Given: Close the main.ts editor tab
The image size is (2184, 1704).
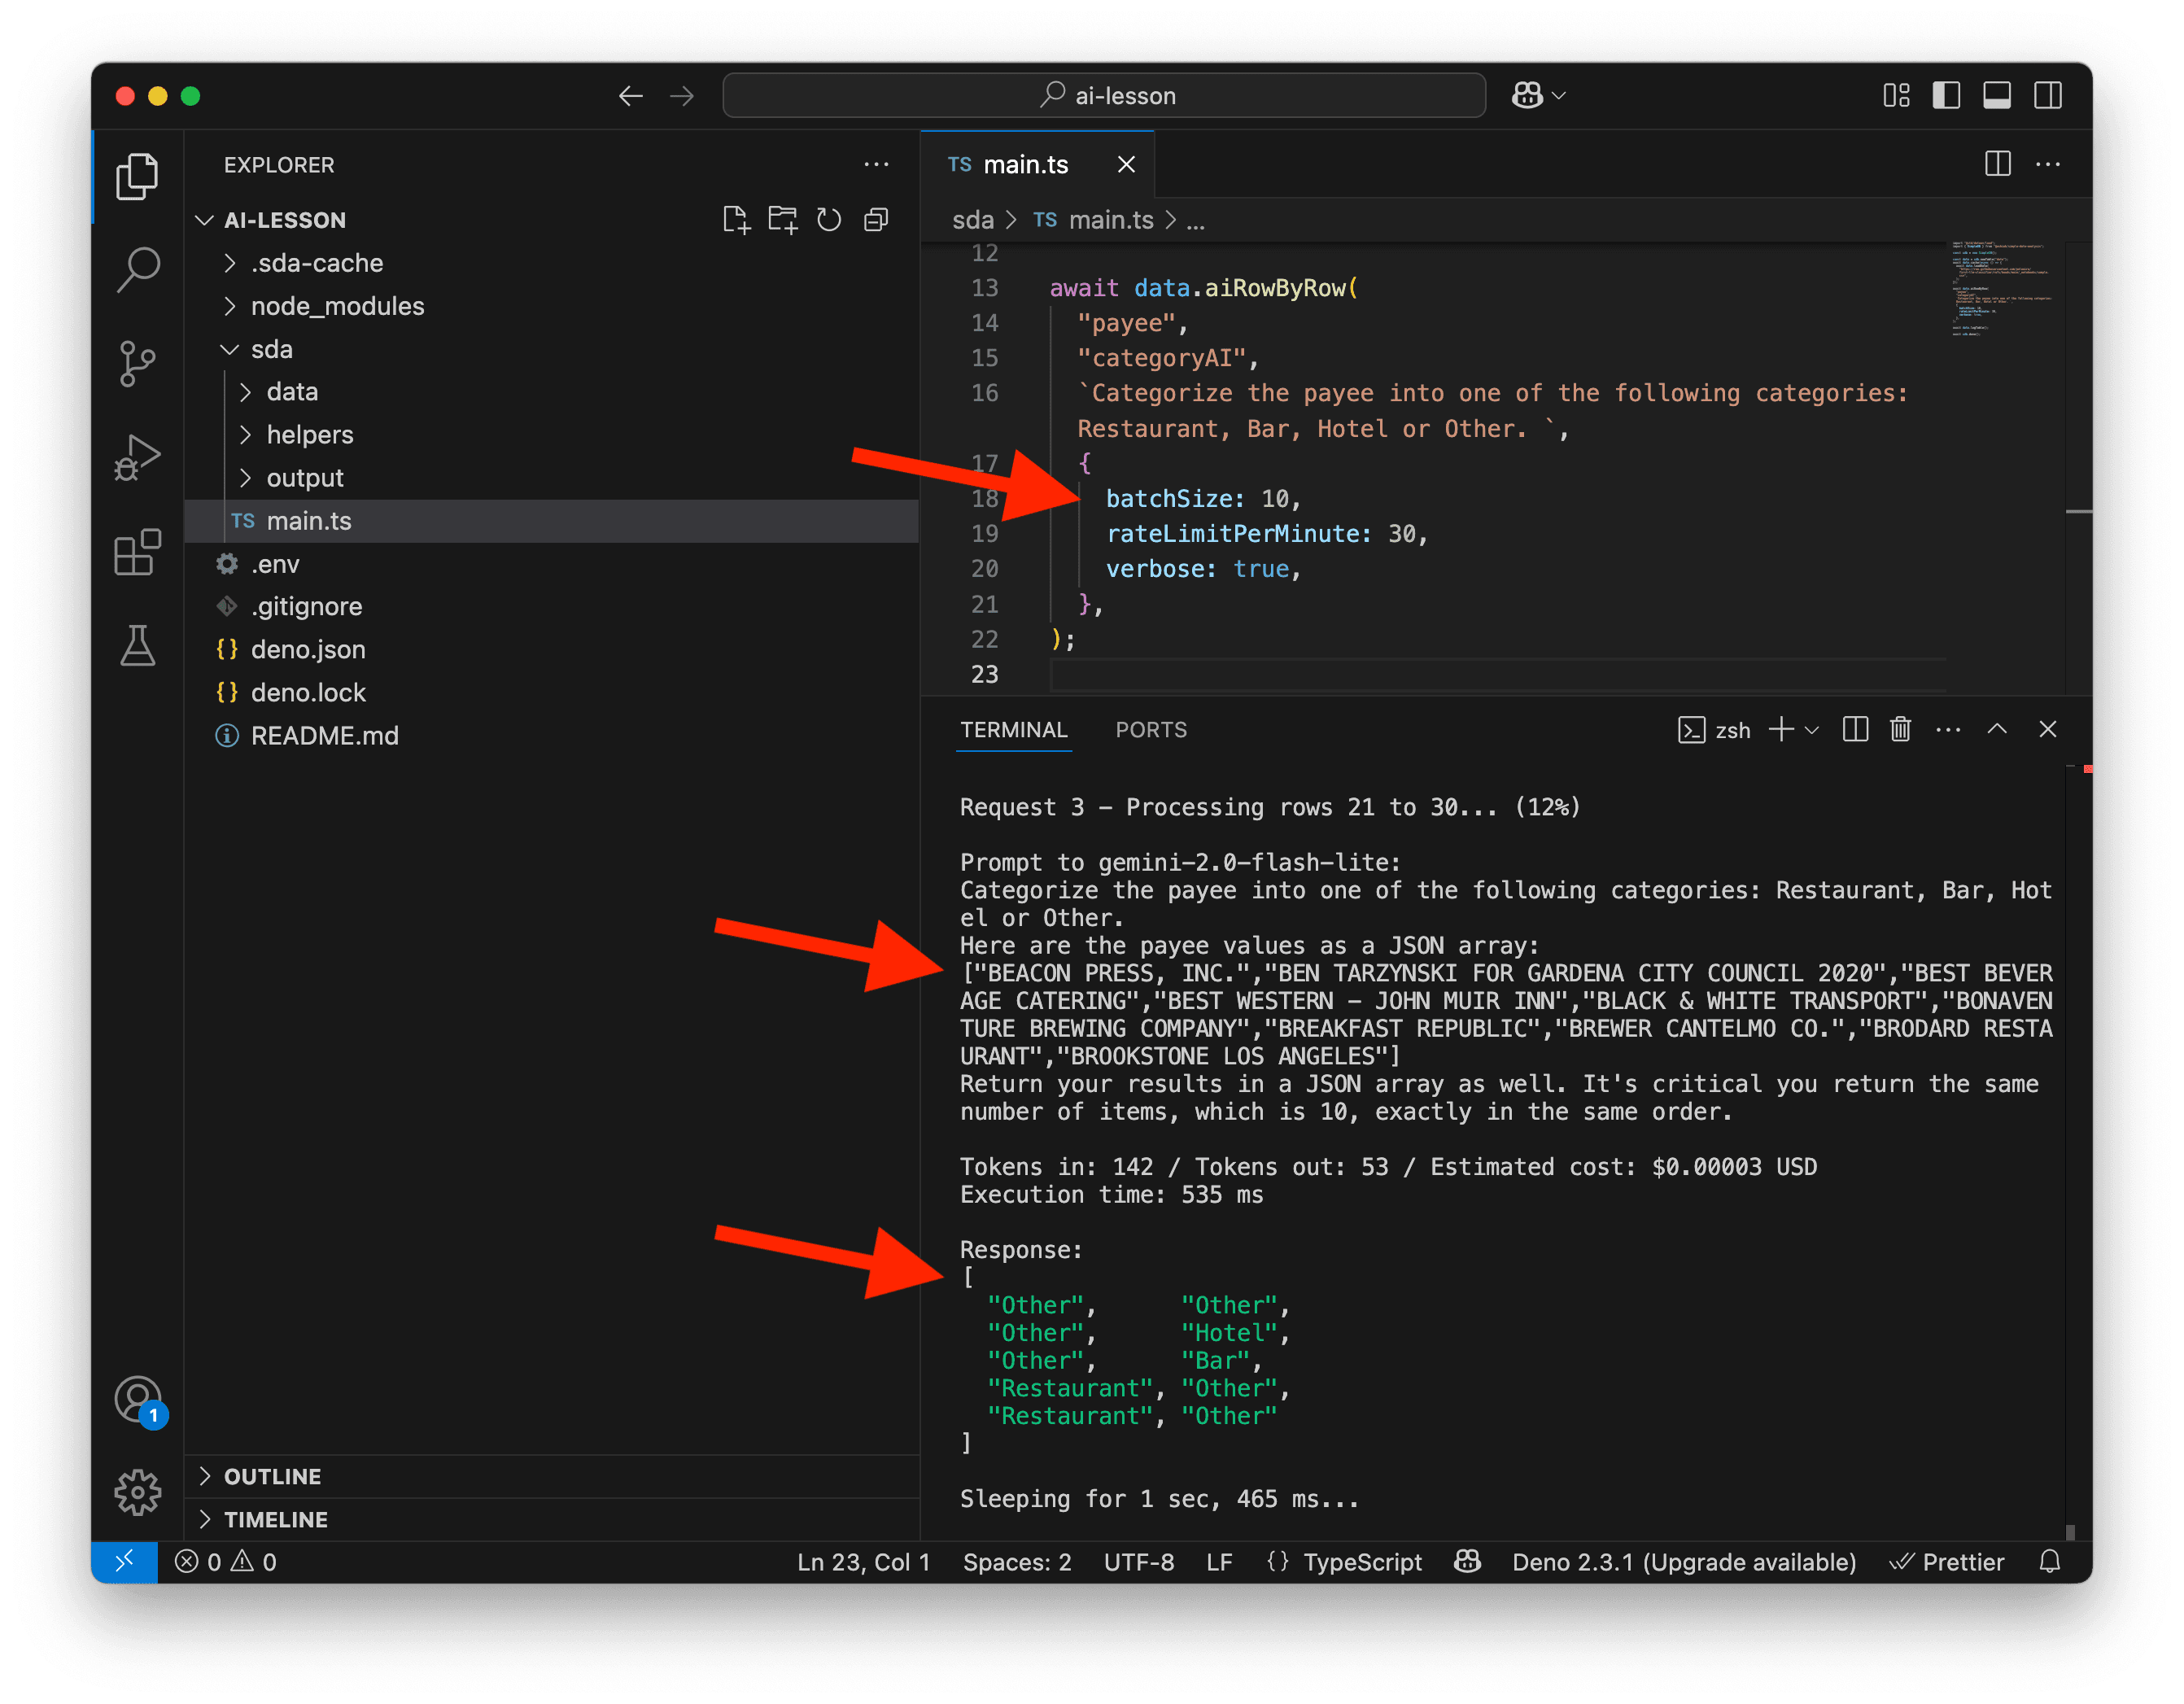Looking at the screenshot, I should coord(1126,164).
